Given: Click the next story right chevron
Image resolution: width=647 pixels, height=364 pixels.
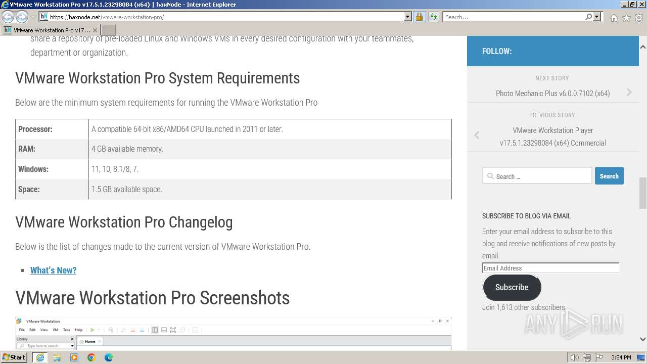Looking at the screenshot, I should click(629, 92).
